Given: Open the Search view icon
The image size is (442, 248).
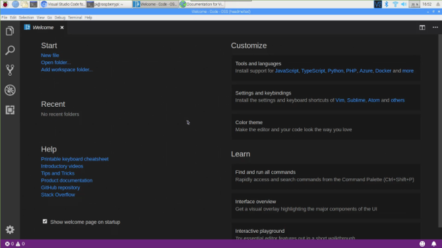Looking at the screenshot, I should (10, 50).
